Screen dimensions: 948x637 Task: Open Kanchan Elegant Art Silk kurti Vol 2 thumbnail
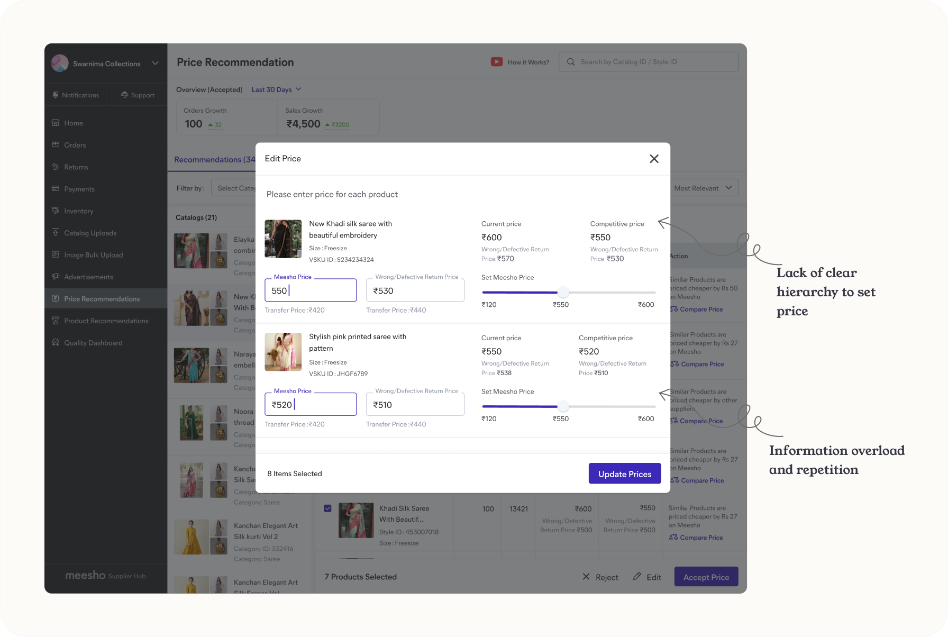192,537
